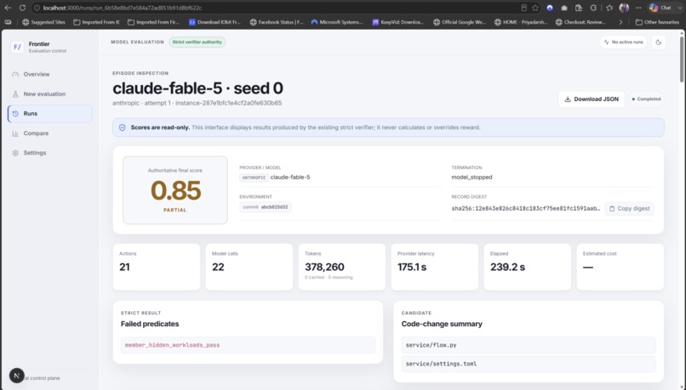
Task: Open the browser three-dots menu
Action: coord(638,8)
